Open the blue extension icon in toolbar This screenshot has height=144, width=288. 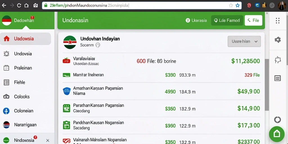tap(257, 5)
